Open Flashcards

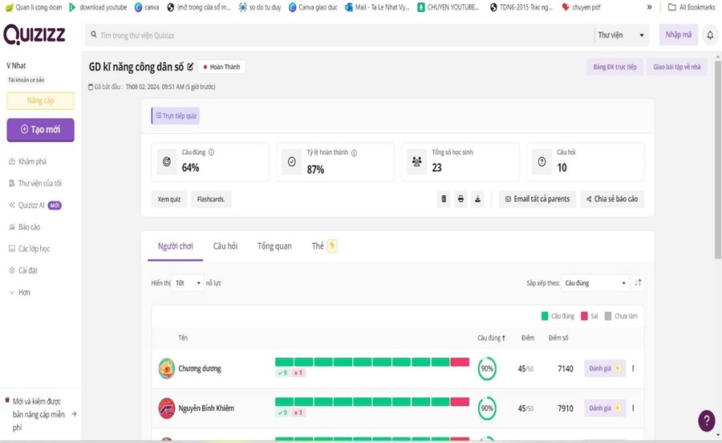(211, 199)
